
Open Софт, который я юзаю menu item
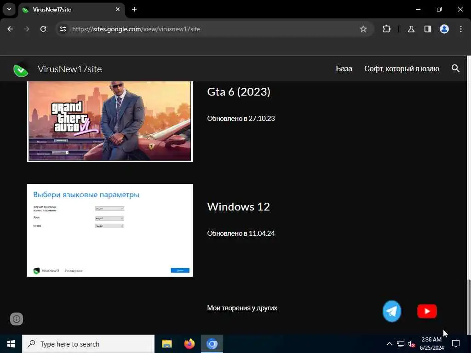click(x=402, y=69)
